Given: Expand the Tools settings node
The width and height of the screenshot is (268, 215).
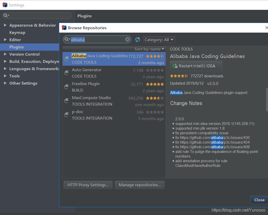Looking at the screenshot, I should tap(5, 76).
